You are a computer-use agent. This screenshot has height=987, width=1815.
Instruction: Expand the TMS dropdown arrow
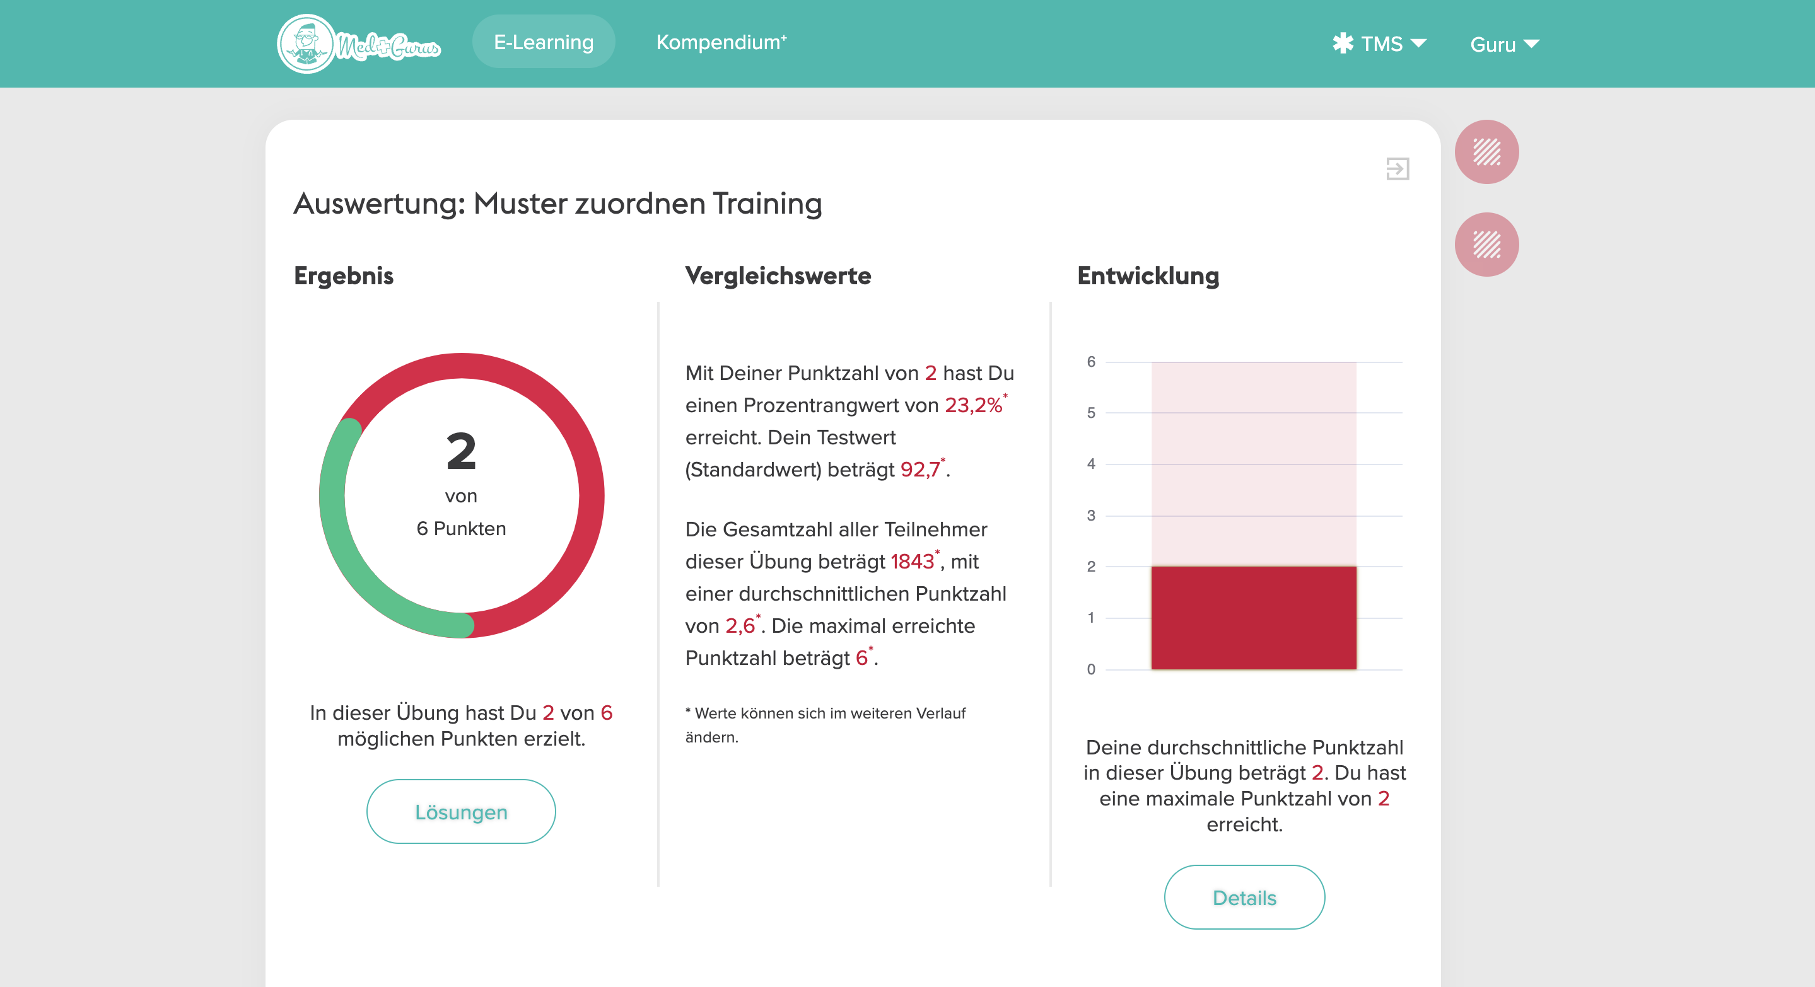[x=1418, y=43]
